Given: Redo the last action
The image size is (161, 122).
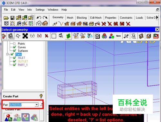Looking at the screenshot, I should click(45, 17).
